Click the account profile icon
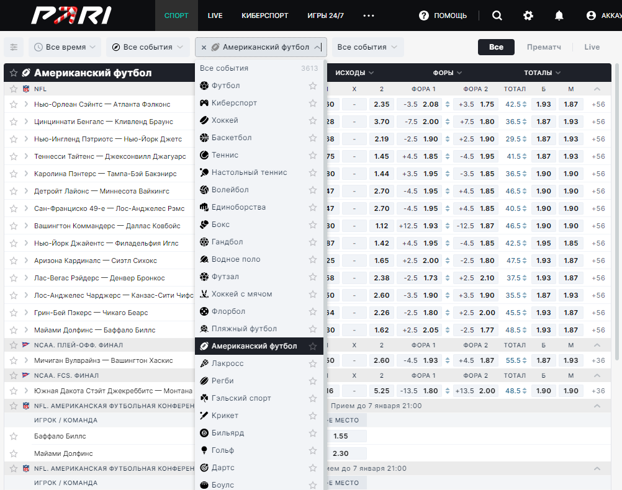The image size is (622, 490). coord(591,16)
